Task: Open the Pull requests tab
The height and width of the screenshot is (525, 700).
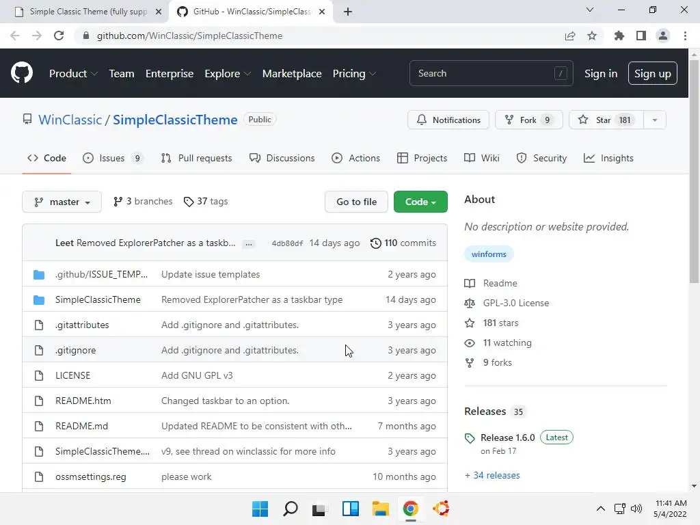Action: (196, 158)
